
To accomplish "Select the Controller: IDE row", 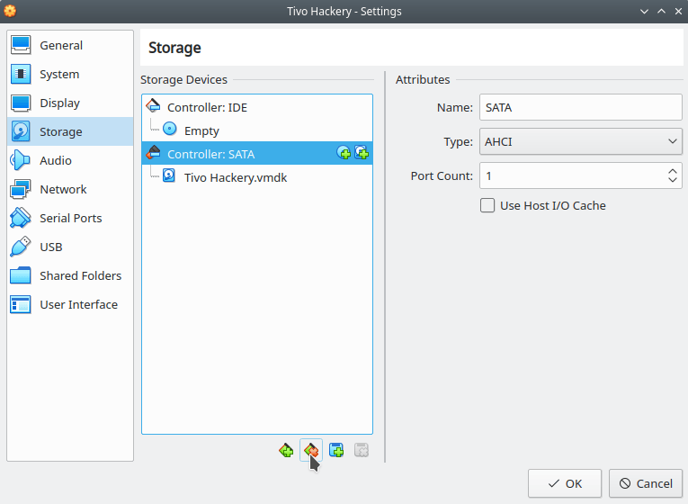I will point(257,107).
